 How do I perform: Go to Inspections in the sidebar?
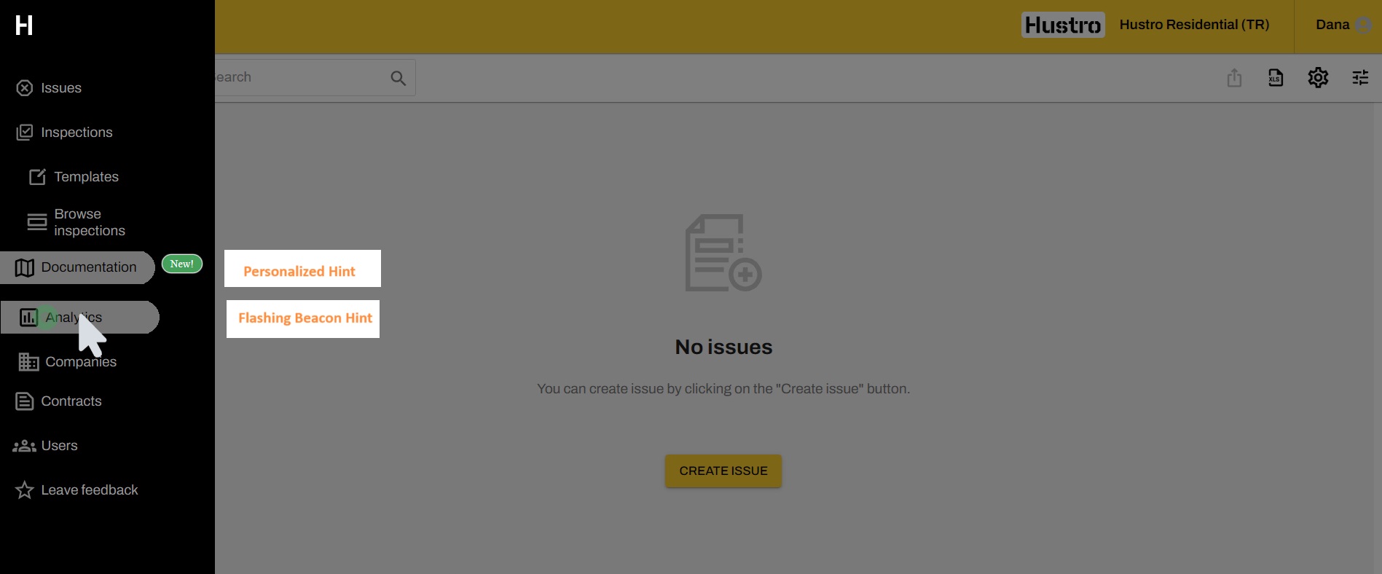point(76,133)
